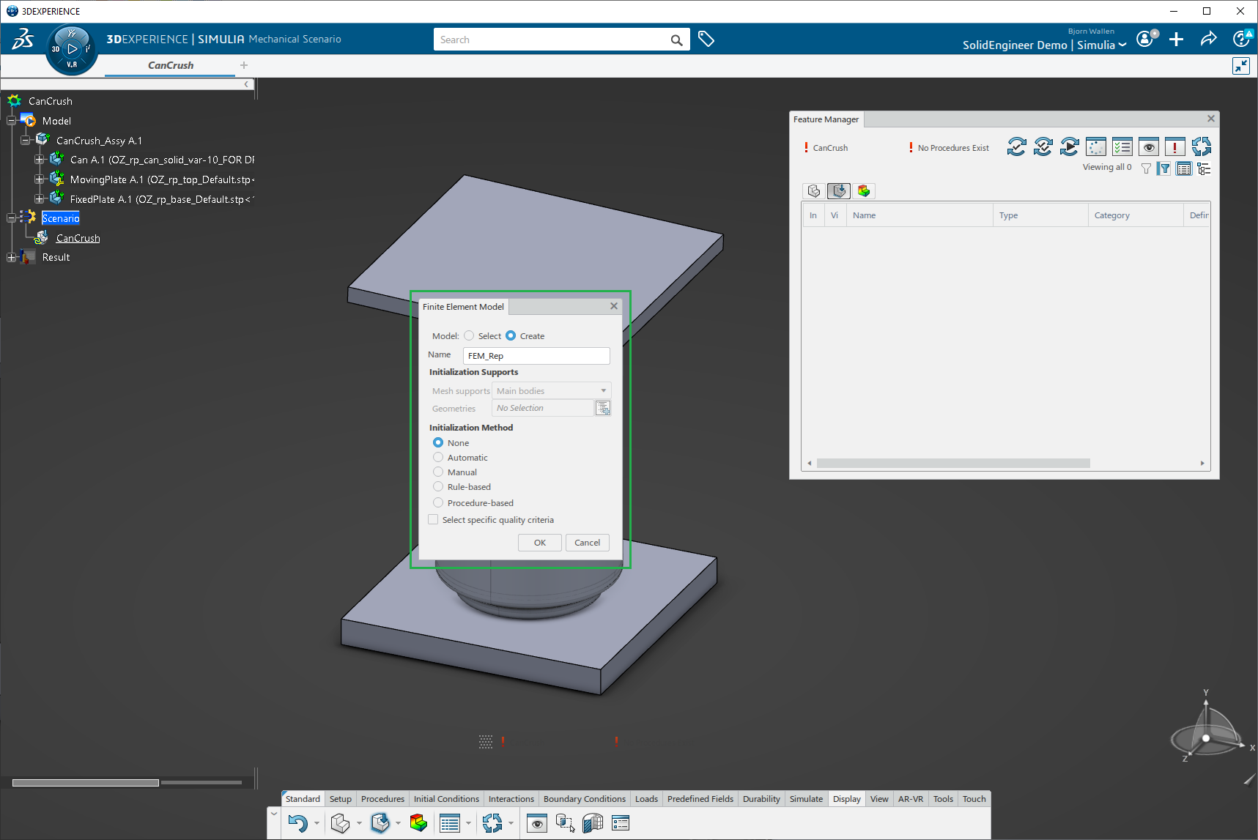The height and width of the screenshot is (840, 1258).
Task: Click the Feature Manager horizontal scrollbar
Action: [952, 463]
